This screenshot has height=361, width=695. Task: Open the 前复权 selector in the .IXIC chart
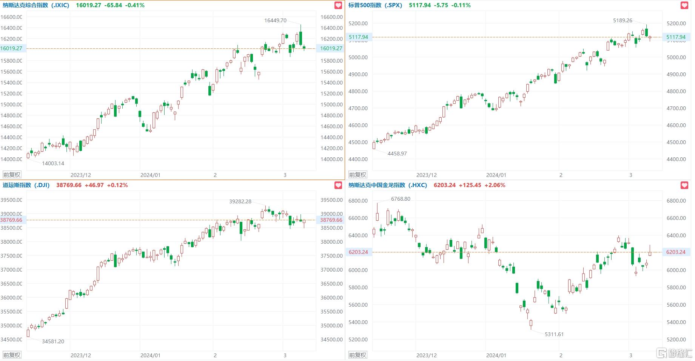12,175
